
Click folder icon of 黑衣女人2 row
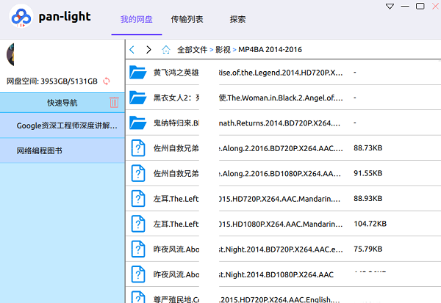click(x=138, y=98)
